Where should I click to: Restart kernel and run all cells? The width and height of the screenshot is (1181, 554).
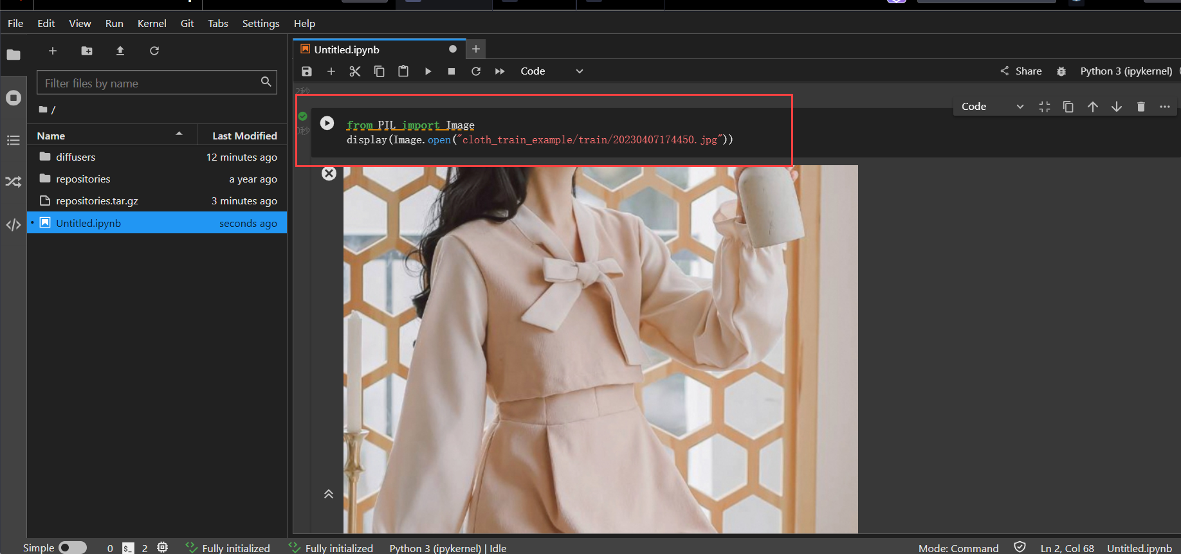(x=500, y=71)
